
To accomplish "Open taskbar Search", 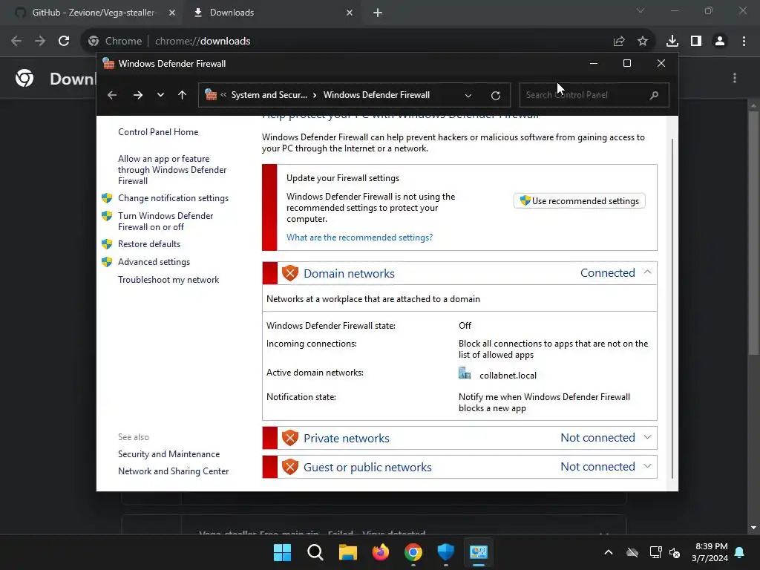I will pos(315,552).
